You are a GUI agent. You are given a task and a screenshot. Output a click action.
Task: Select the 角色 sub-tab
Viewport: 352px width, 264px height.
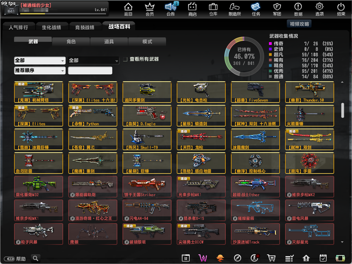(x=71, y=41)
